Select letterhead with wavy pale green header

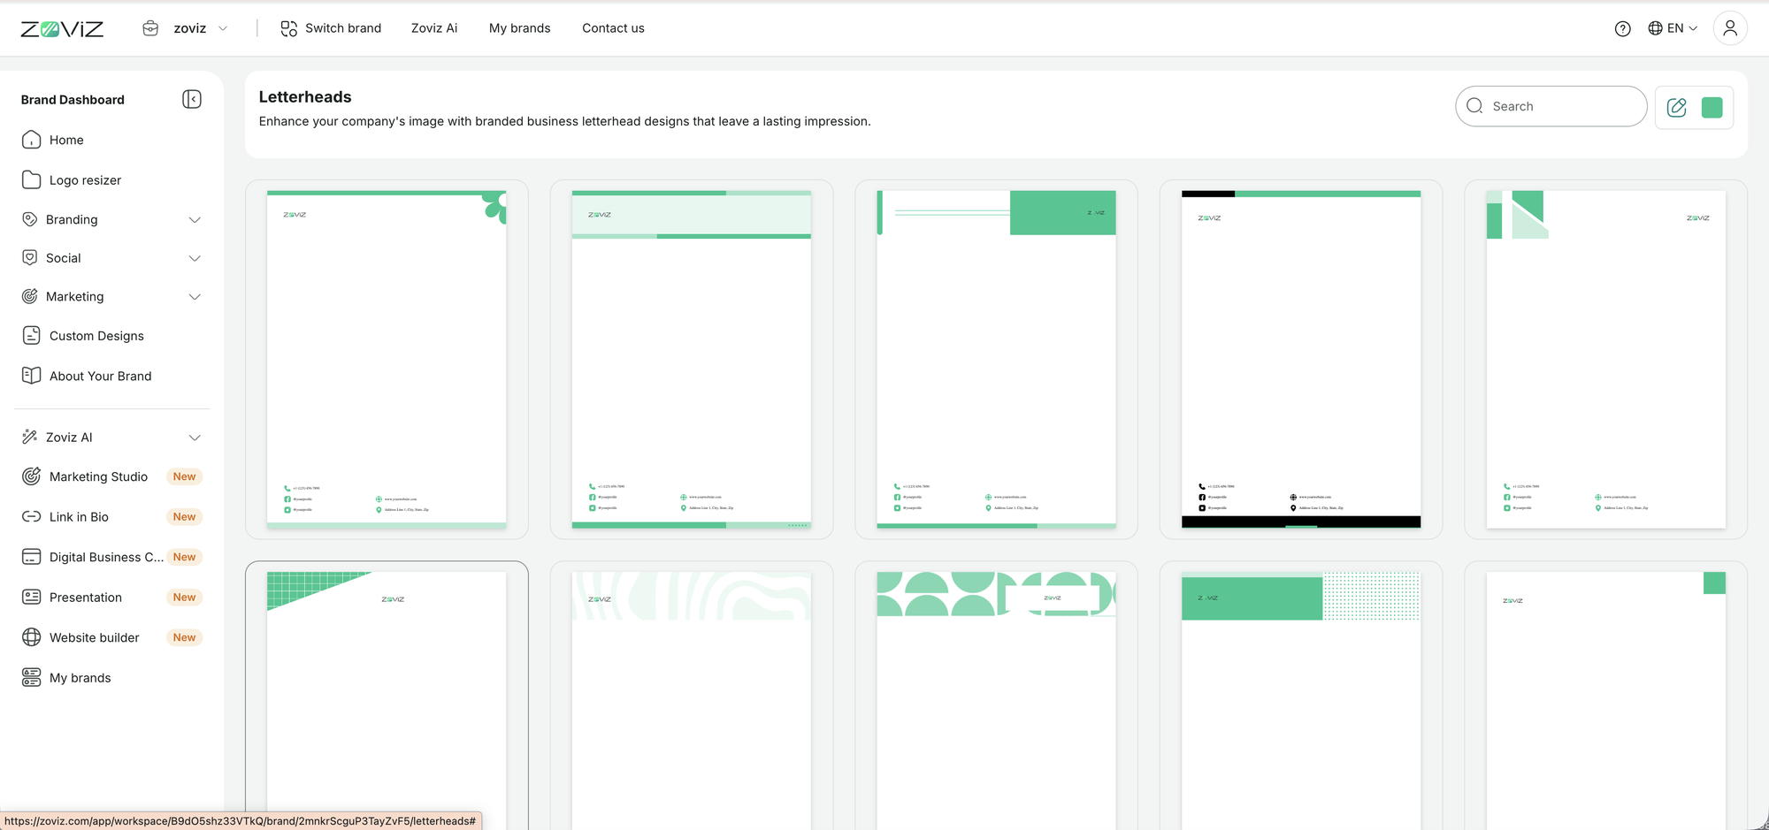click(692, 696)
